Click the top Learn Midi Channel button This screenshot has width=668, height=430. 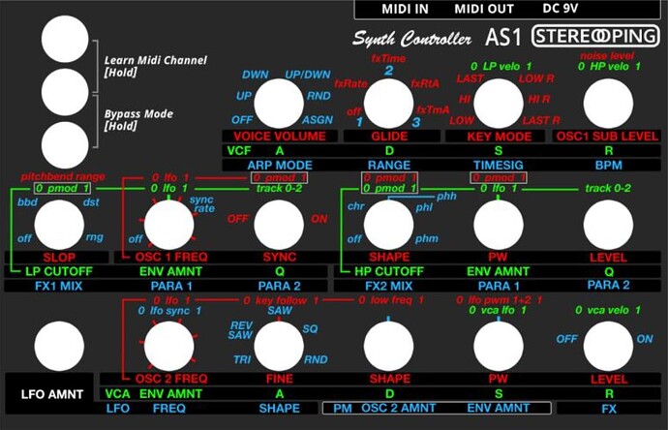coord(65,39)
